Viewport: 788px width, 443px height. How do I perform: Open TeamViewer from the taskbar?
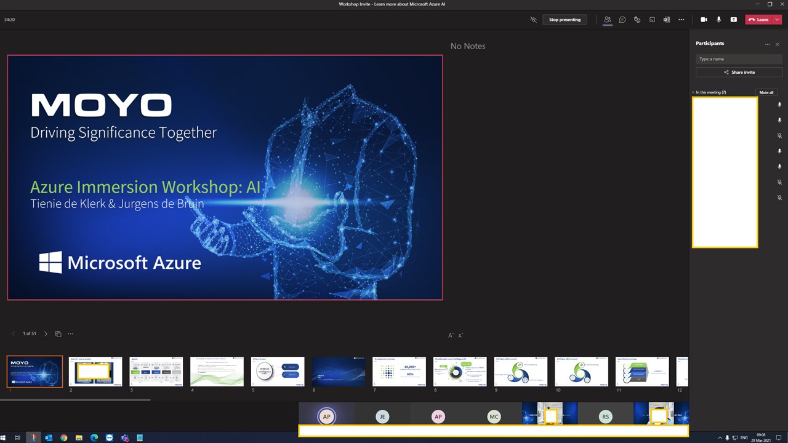[x=110, y=438]
